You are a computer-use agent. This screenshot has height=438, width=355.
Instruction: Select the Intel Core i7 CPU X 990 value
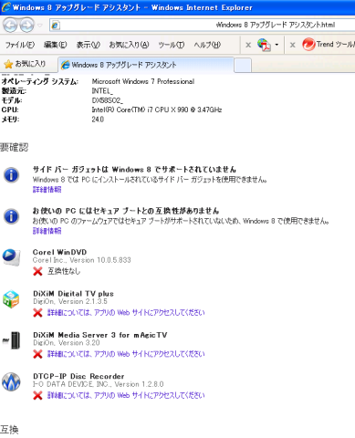click(x=157, y=109)
